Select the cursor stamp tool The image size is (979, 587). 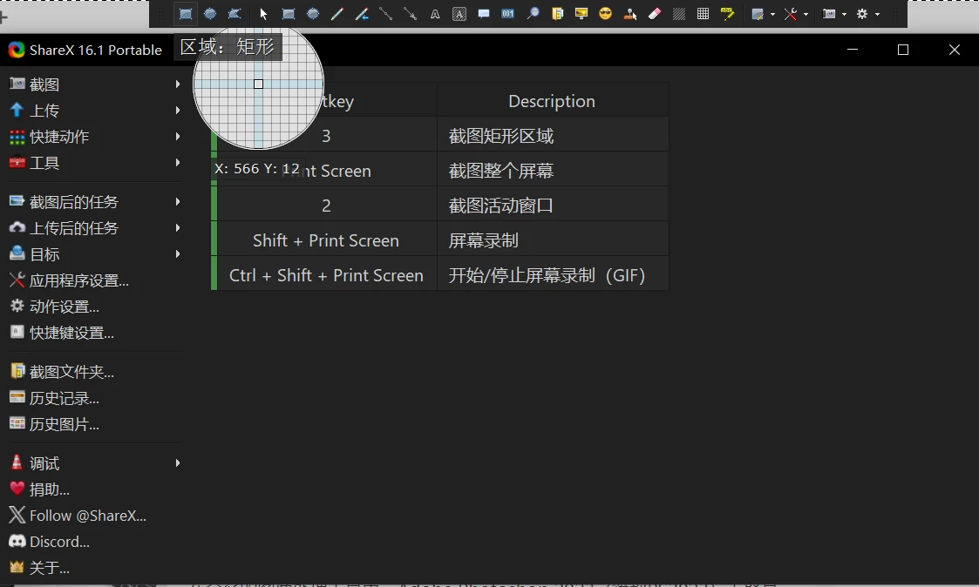[x=630, y=14]
